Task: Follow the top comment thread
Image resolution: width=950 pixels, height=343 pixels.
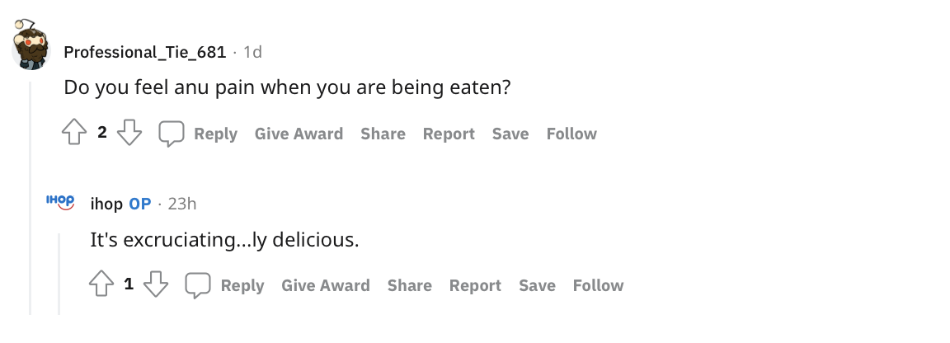Action: 571,134
